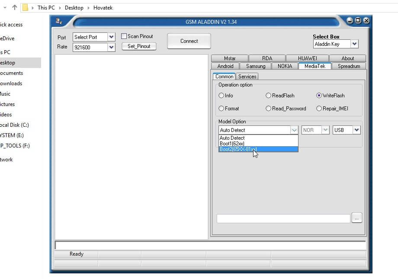The width and height of the screenshot is (398, 279).
Task: Click the browse file (...) button
Action: point(356,218)
